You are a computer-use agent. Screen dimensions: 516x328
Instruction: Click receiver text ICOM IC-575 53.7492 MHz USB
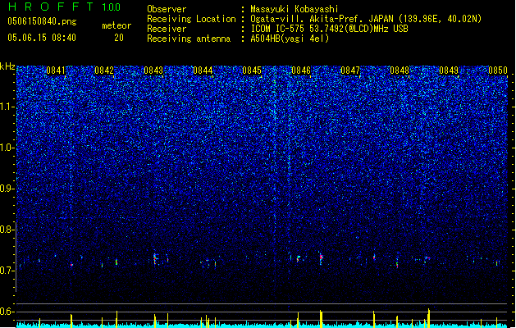tap(329, 29)
